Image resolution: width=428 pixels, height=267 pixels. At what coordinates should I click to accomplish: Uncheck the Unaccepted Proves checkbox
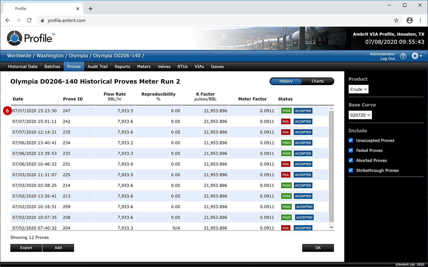click(351, 141)
